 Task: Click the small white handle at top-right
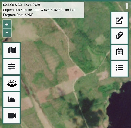(127, 6)
